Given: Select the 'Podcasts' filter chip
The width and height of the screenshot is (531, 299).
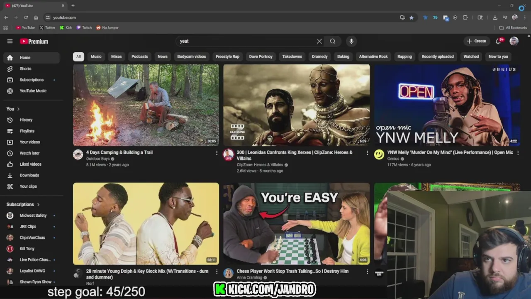Looking at the screenshot, I should 139,56.
